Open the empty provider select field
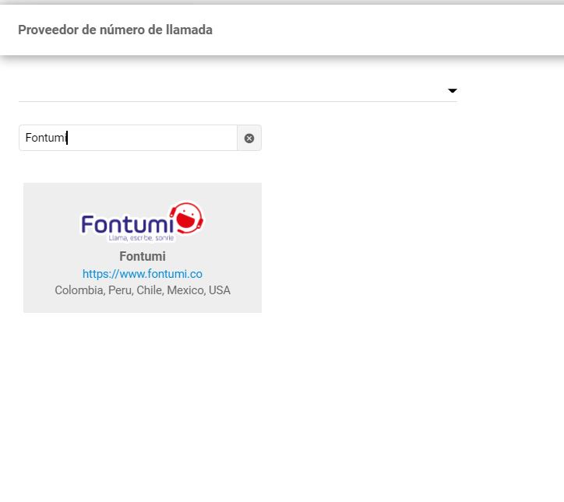 tap(234, 90)
